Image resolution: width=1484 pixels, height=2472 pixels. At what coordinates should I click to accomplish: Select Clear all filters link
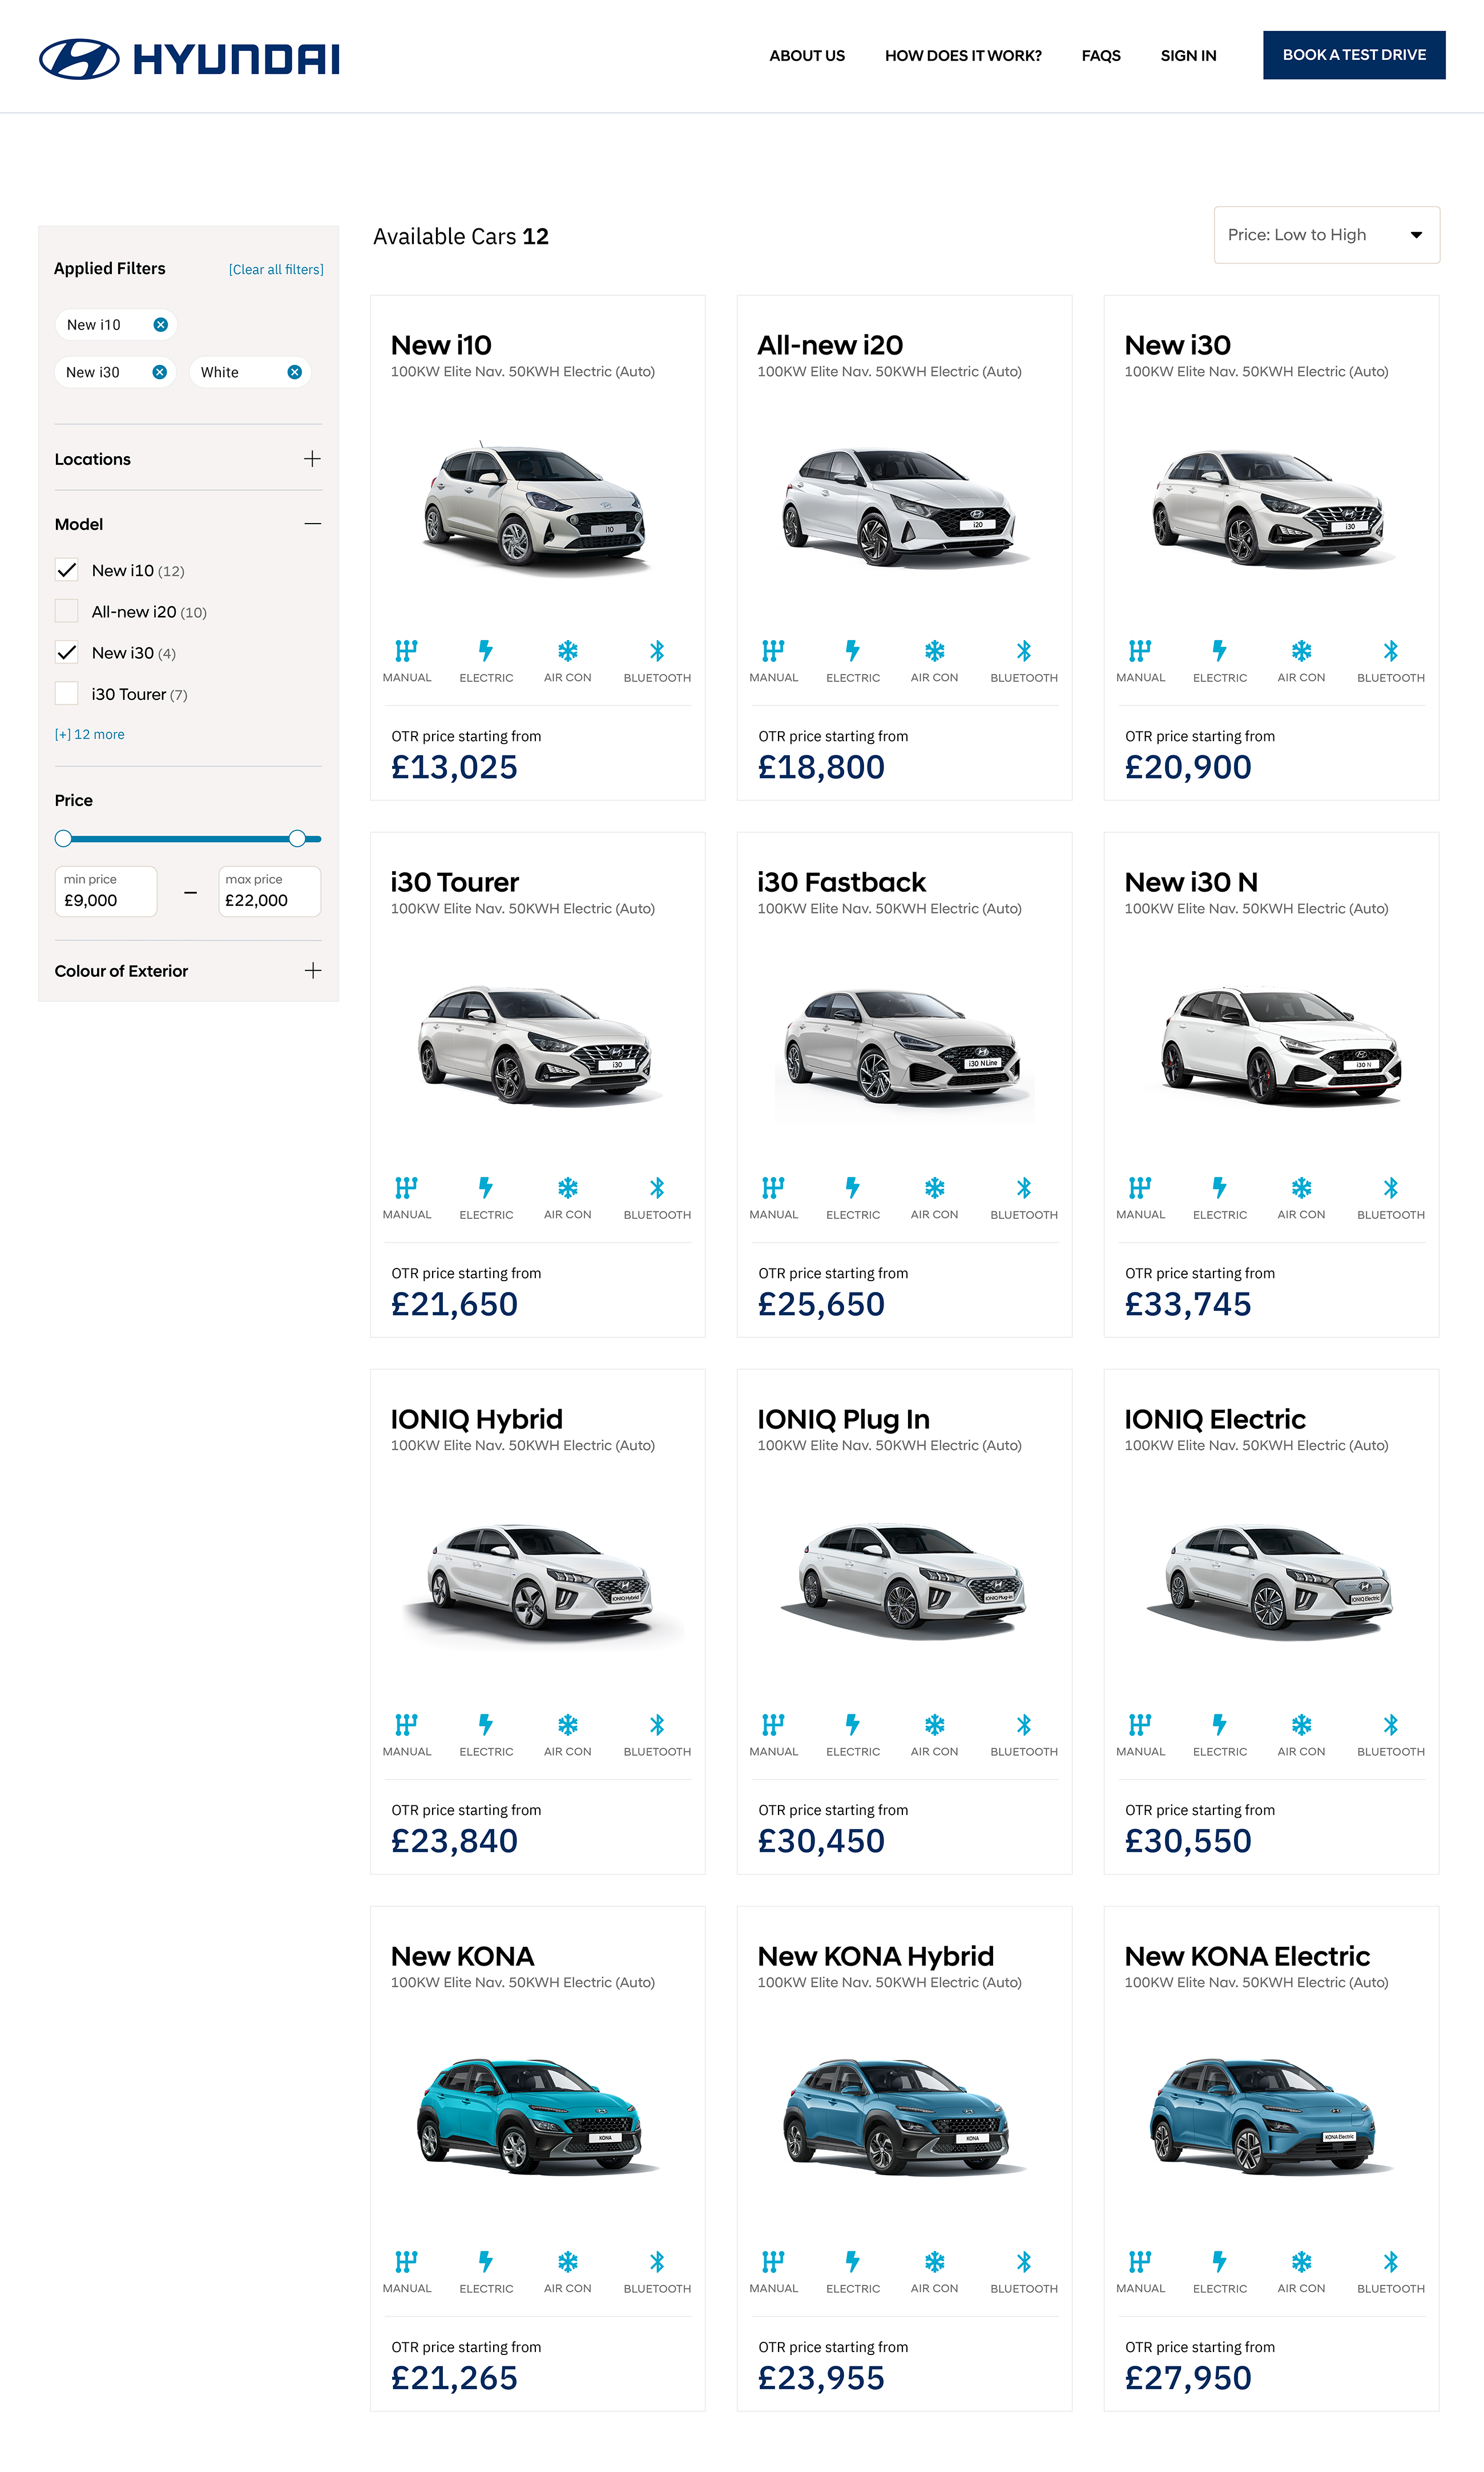(x=275, y=269)
